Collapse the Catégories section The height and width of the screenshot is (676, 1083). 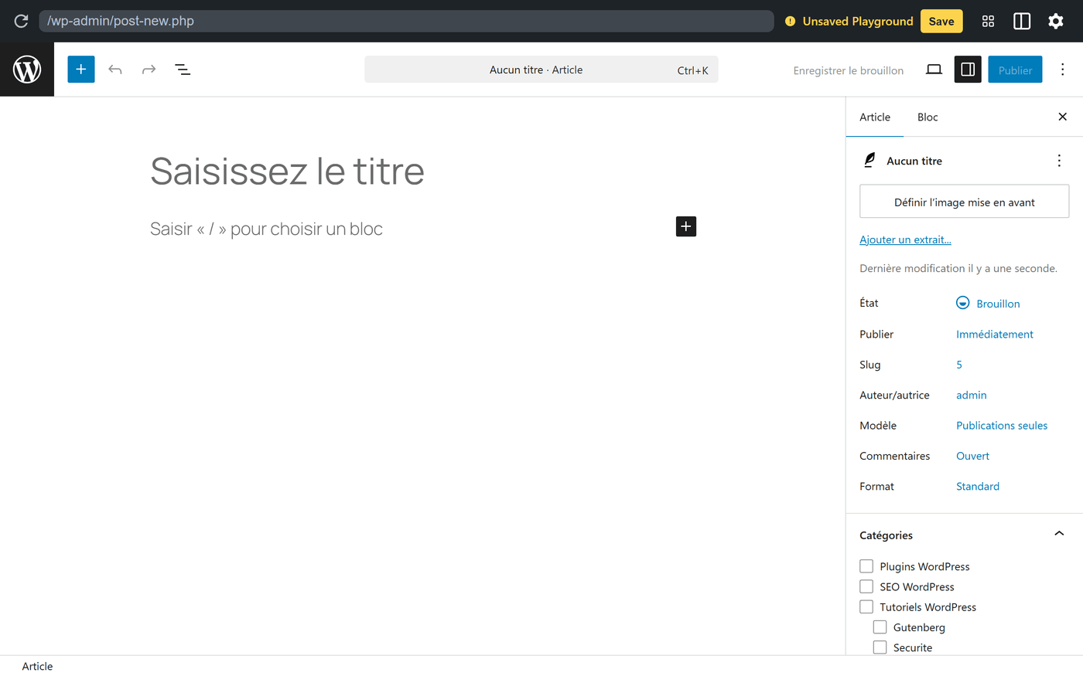1059,533
